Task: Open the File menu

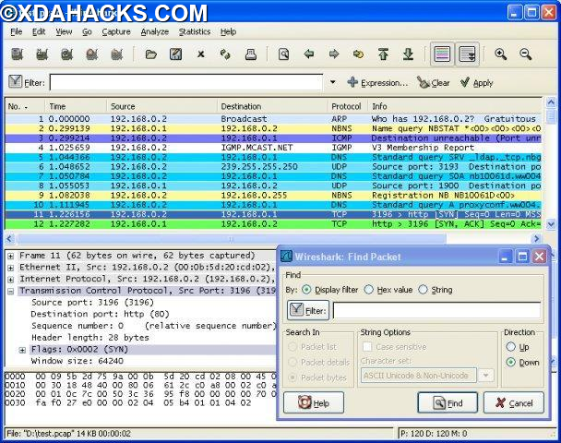Action: click(17, 32)
